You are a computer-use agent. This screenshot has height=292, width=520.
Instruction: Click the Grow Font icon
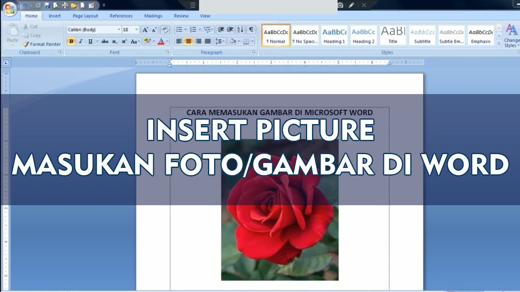pos(145,30)
